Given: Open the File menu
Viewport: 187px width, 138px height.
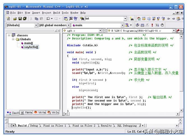Looking at the screenshot, I should 13,13.
